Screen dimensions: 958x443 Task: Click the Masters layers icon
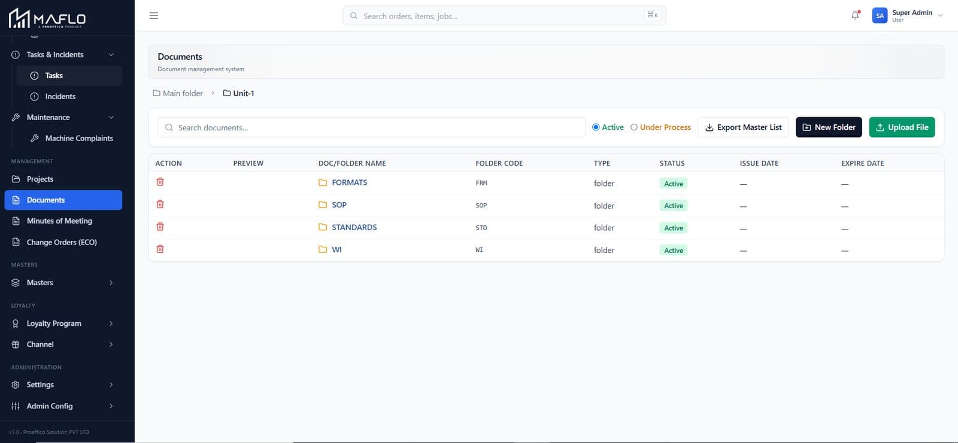pyautogui.click(x=16, y=283)
